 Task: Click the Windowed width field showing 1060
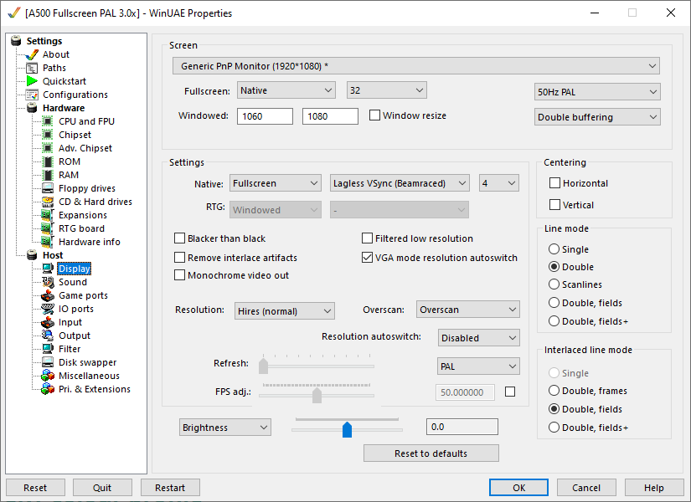265,116
